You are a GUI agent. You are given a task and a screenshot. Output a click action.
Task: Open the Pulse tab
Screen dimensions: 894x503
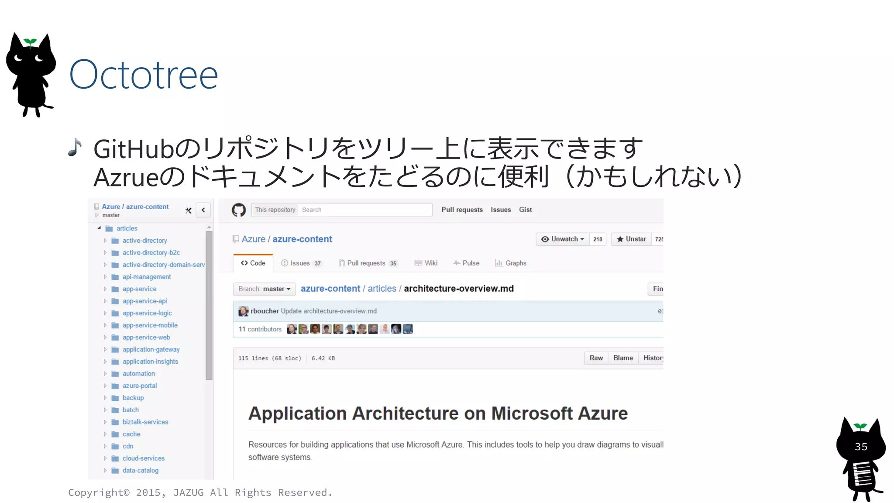pyautogui.click(x=466, y=263)
